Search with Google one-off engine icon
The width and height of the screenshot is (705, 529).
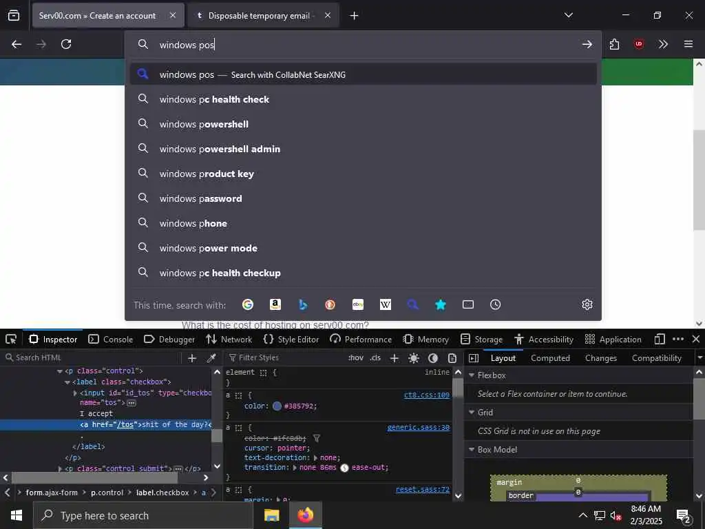click(x=248, y=304)
